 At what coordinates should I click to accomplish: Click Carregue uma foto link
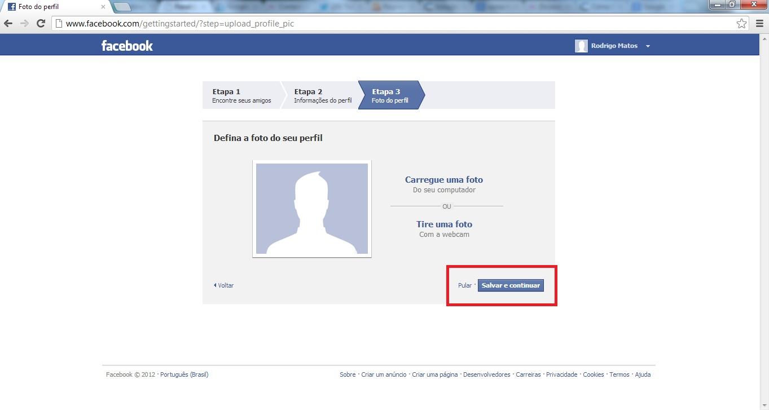coord(443,180)
